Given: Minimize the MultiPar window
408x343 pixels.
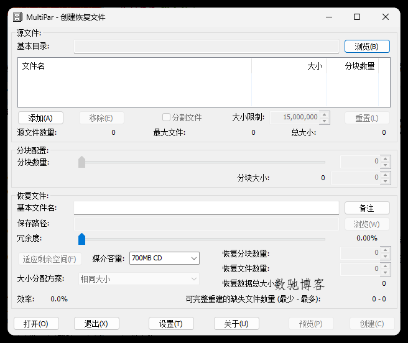Looking at the screenshot, I should [329, 17].
